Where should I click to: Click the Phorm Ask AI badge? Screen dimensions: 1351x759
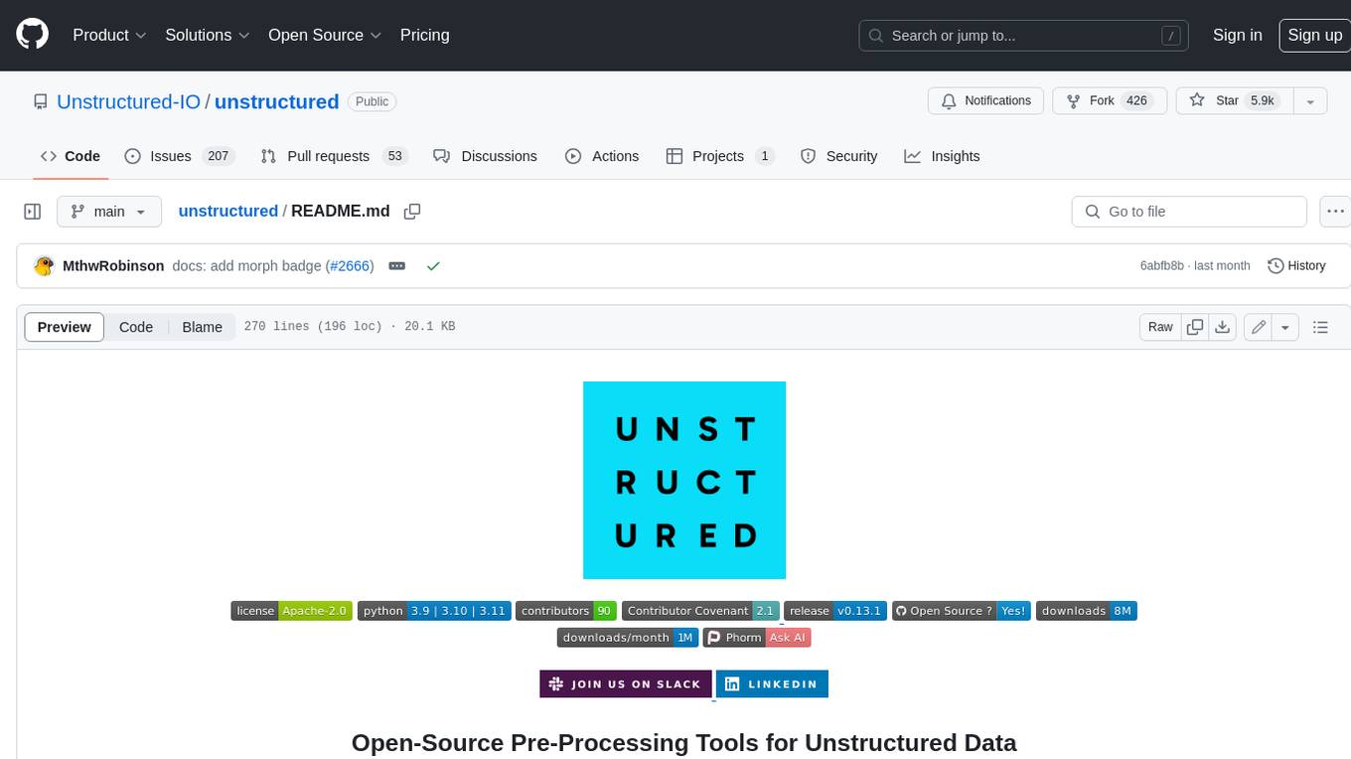tap(757, 638)
